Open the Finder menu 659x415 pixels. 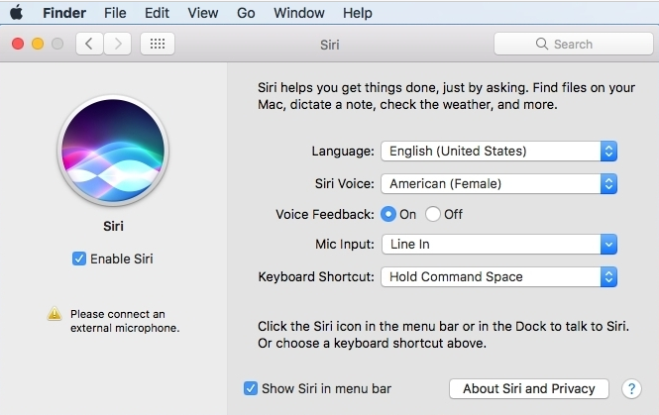[64, 13]
